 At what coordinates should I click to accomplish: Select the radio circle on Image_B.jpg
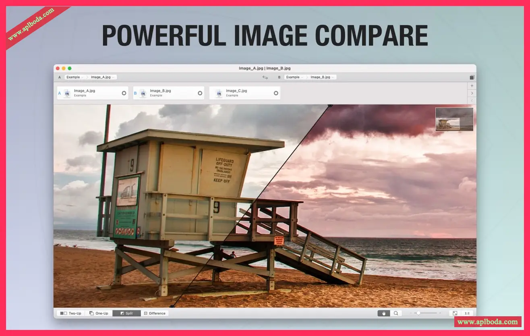pos(200,93)
